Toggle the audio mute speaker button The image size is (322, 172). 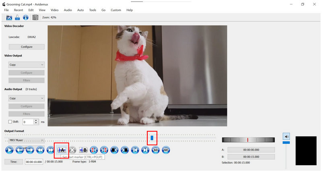(286, 137)
